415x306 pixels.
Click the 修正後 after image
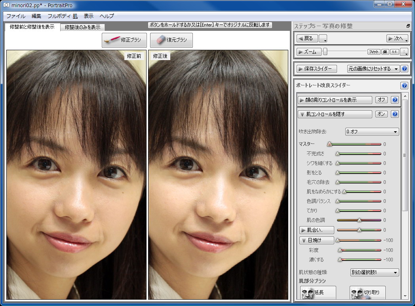click(218, 175)
